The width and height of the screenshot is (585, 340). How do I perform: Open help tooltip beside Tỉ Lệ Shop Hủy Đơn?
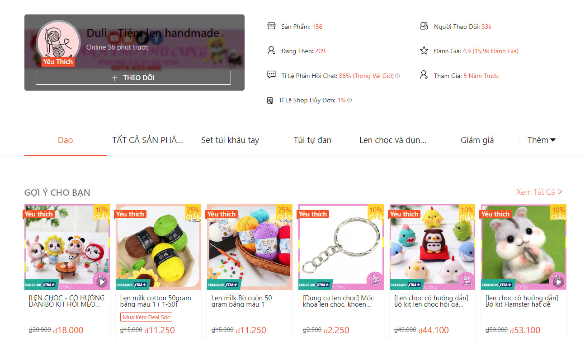(349, 100)
